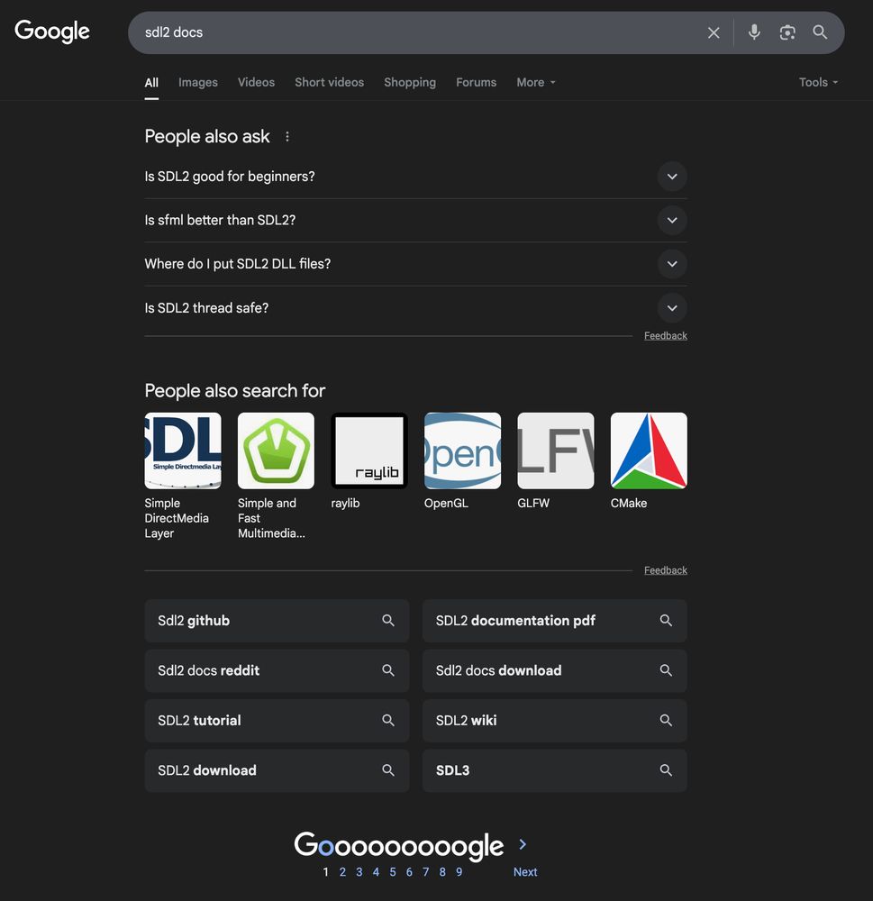The height and width of the screenshot is (901, 873).
Task: Select the All tab
Action: click(151, 82)
